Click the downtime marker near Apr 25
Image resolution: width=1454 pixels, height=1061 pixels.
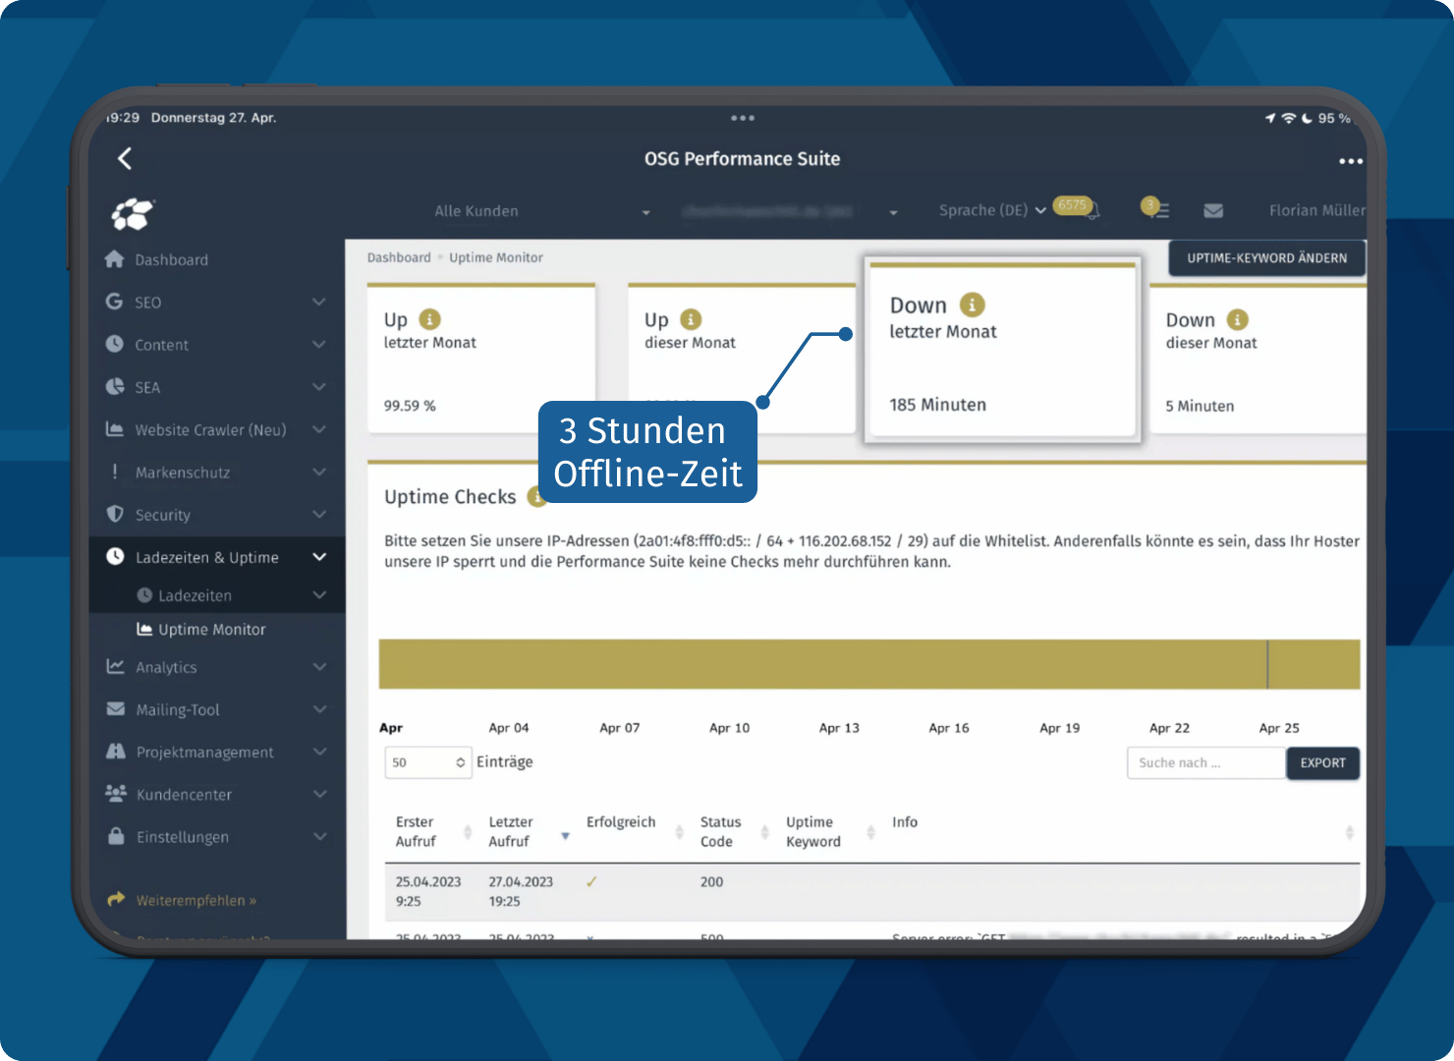[1267, 664]
